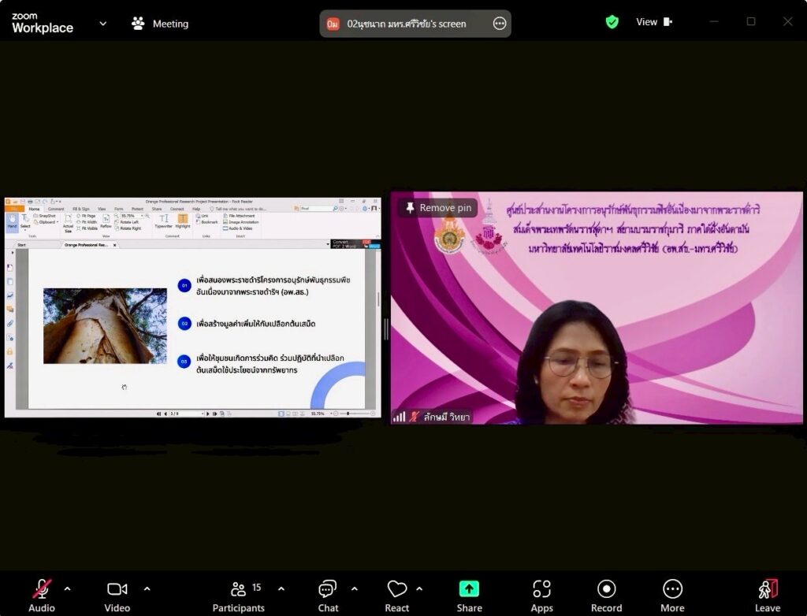Screen dimensions: 807x616
Task: Click the Meeting button at top
Action: point(160,24)
